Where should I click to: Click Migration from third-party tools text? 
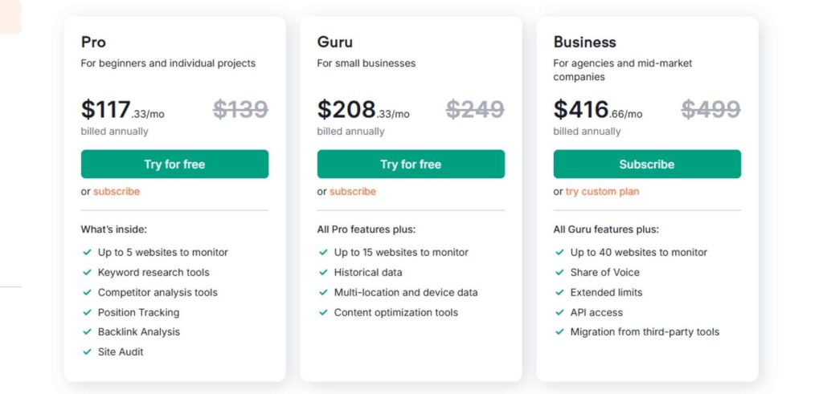click(645, 331)
